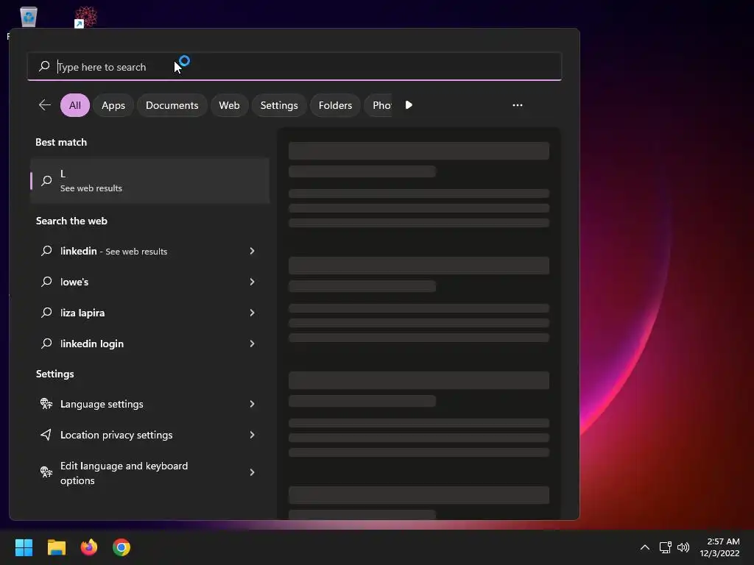This screenshot has height=565, width=754.
Task: Open network status tray icon
Action: pyautogui.click(x=666, y=547)
